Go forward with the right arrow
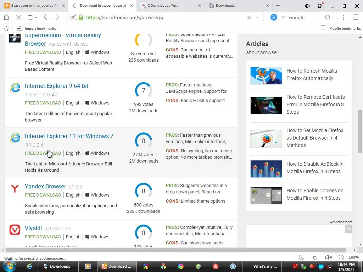Screen dimensions: 363x272 pos(57,17)
